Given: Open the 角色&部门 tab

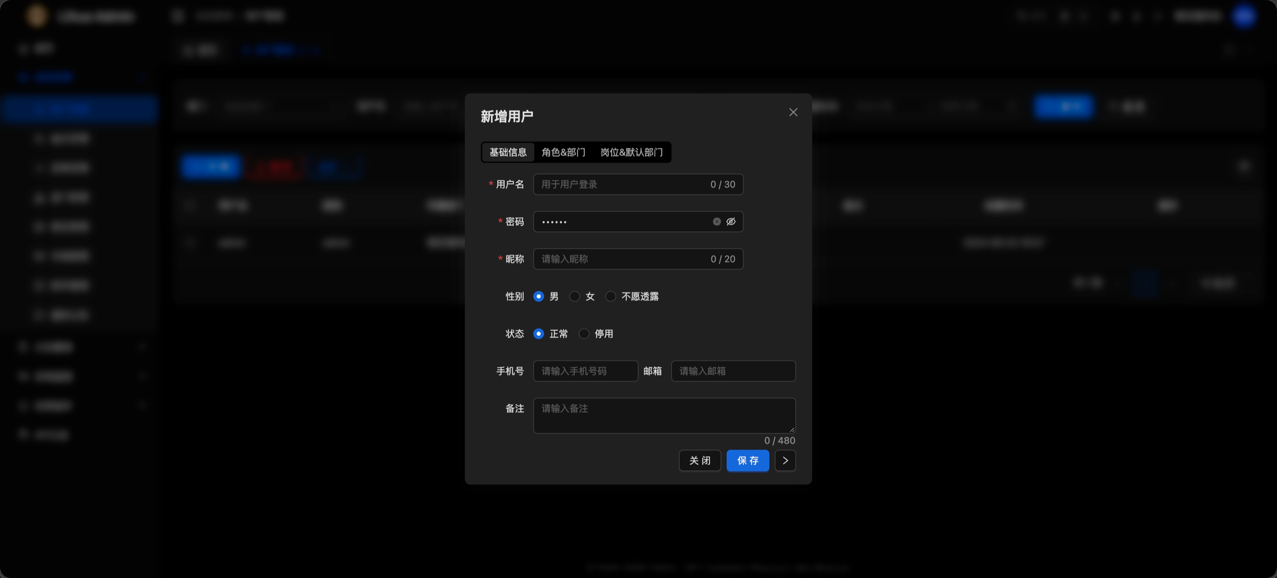Looking at the screenshot, I should click(x=564, y=152).
